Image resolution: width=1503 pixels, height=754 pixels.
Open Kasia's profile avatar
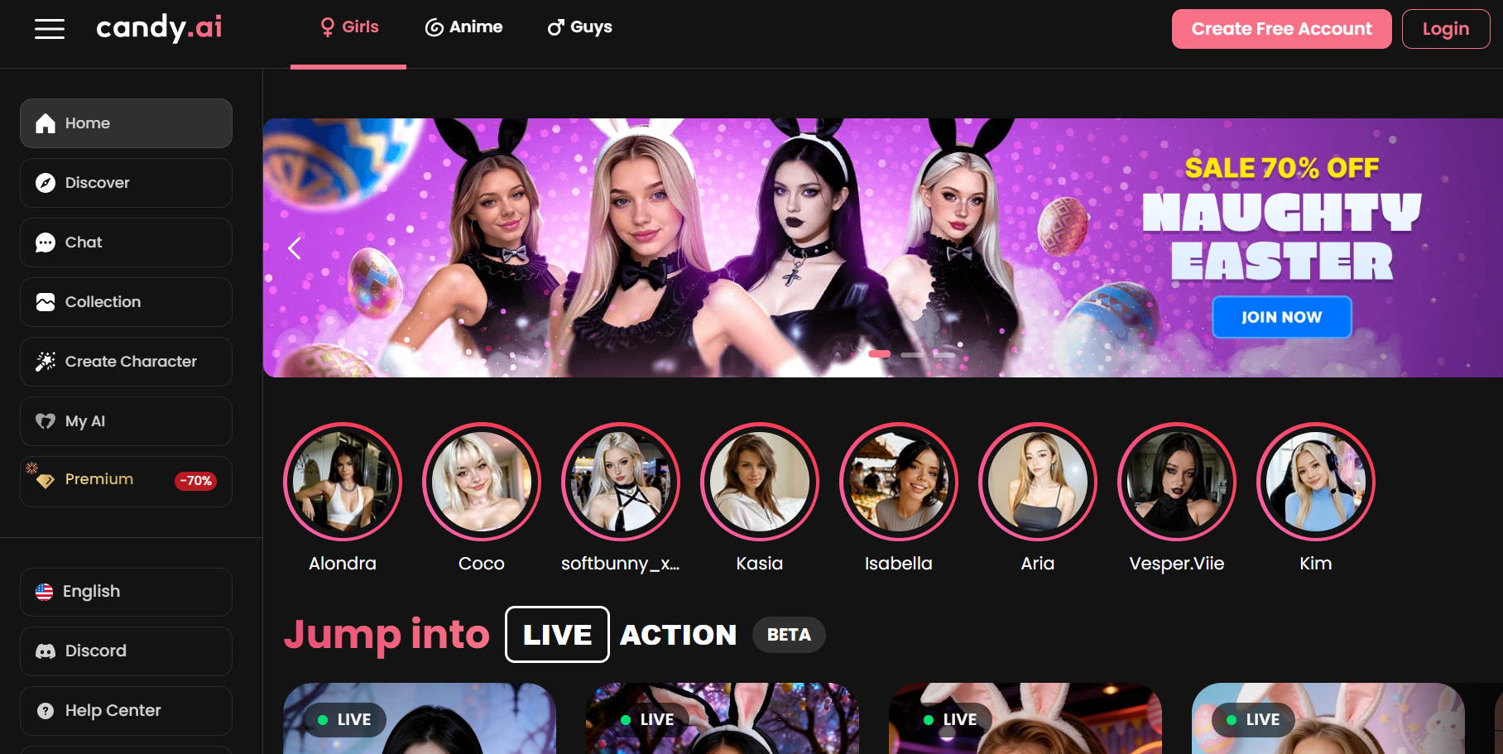[760, 482]
